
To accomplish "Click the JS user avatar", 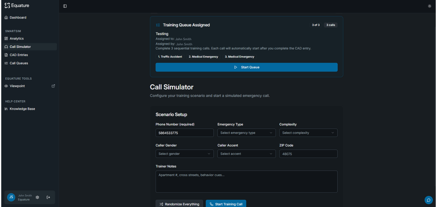I will [x=11, y=197].
